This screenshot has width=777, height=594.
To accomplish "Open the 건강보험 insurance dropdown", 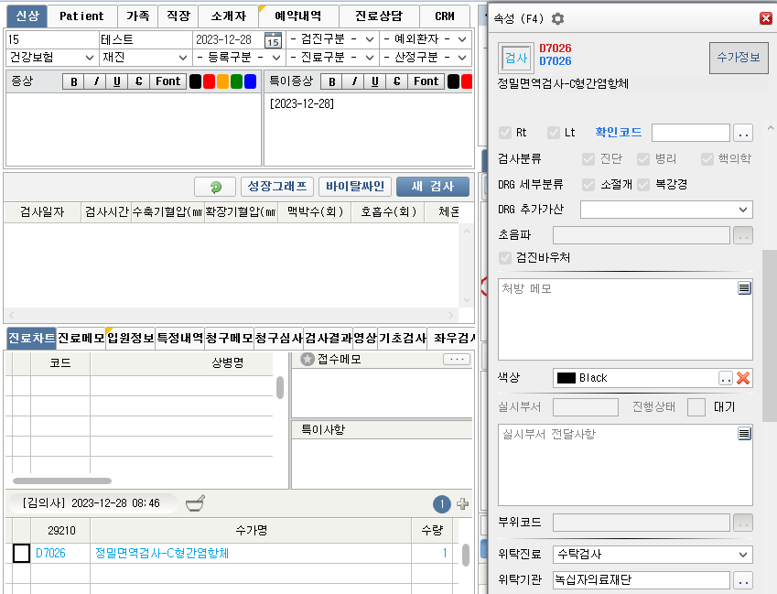I will (x=51, y=57).
